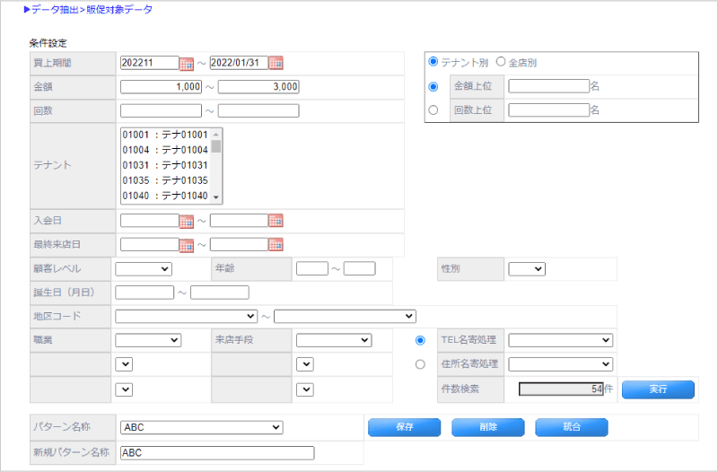Open calendar for purchase period start date
718x472 pixels.
pos(187,64)
